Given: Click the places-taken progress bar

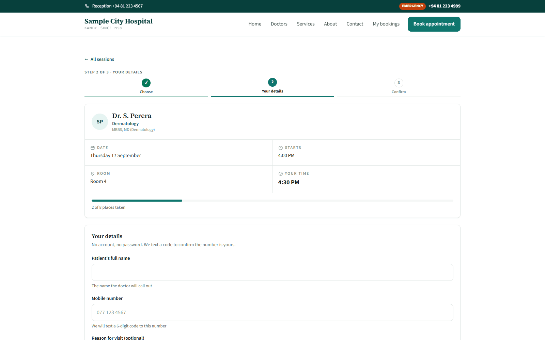Looking at the screenshot, I should 272,201.
